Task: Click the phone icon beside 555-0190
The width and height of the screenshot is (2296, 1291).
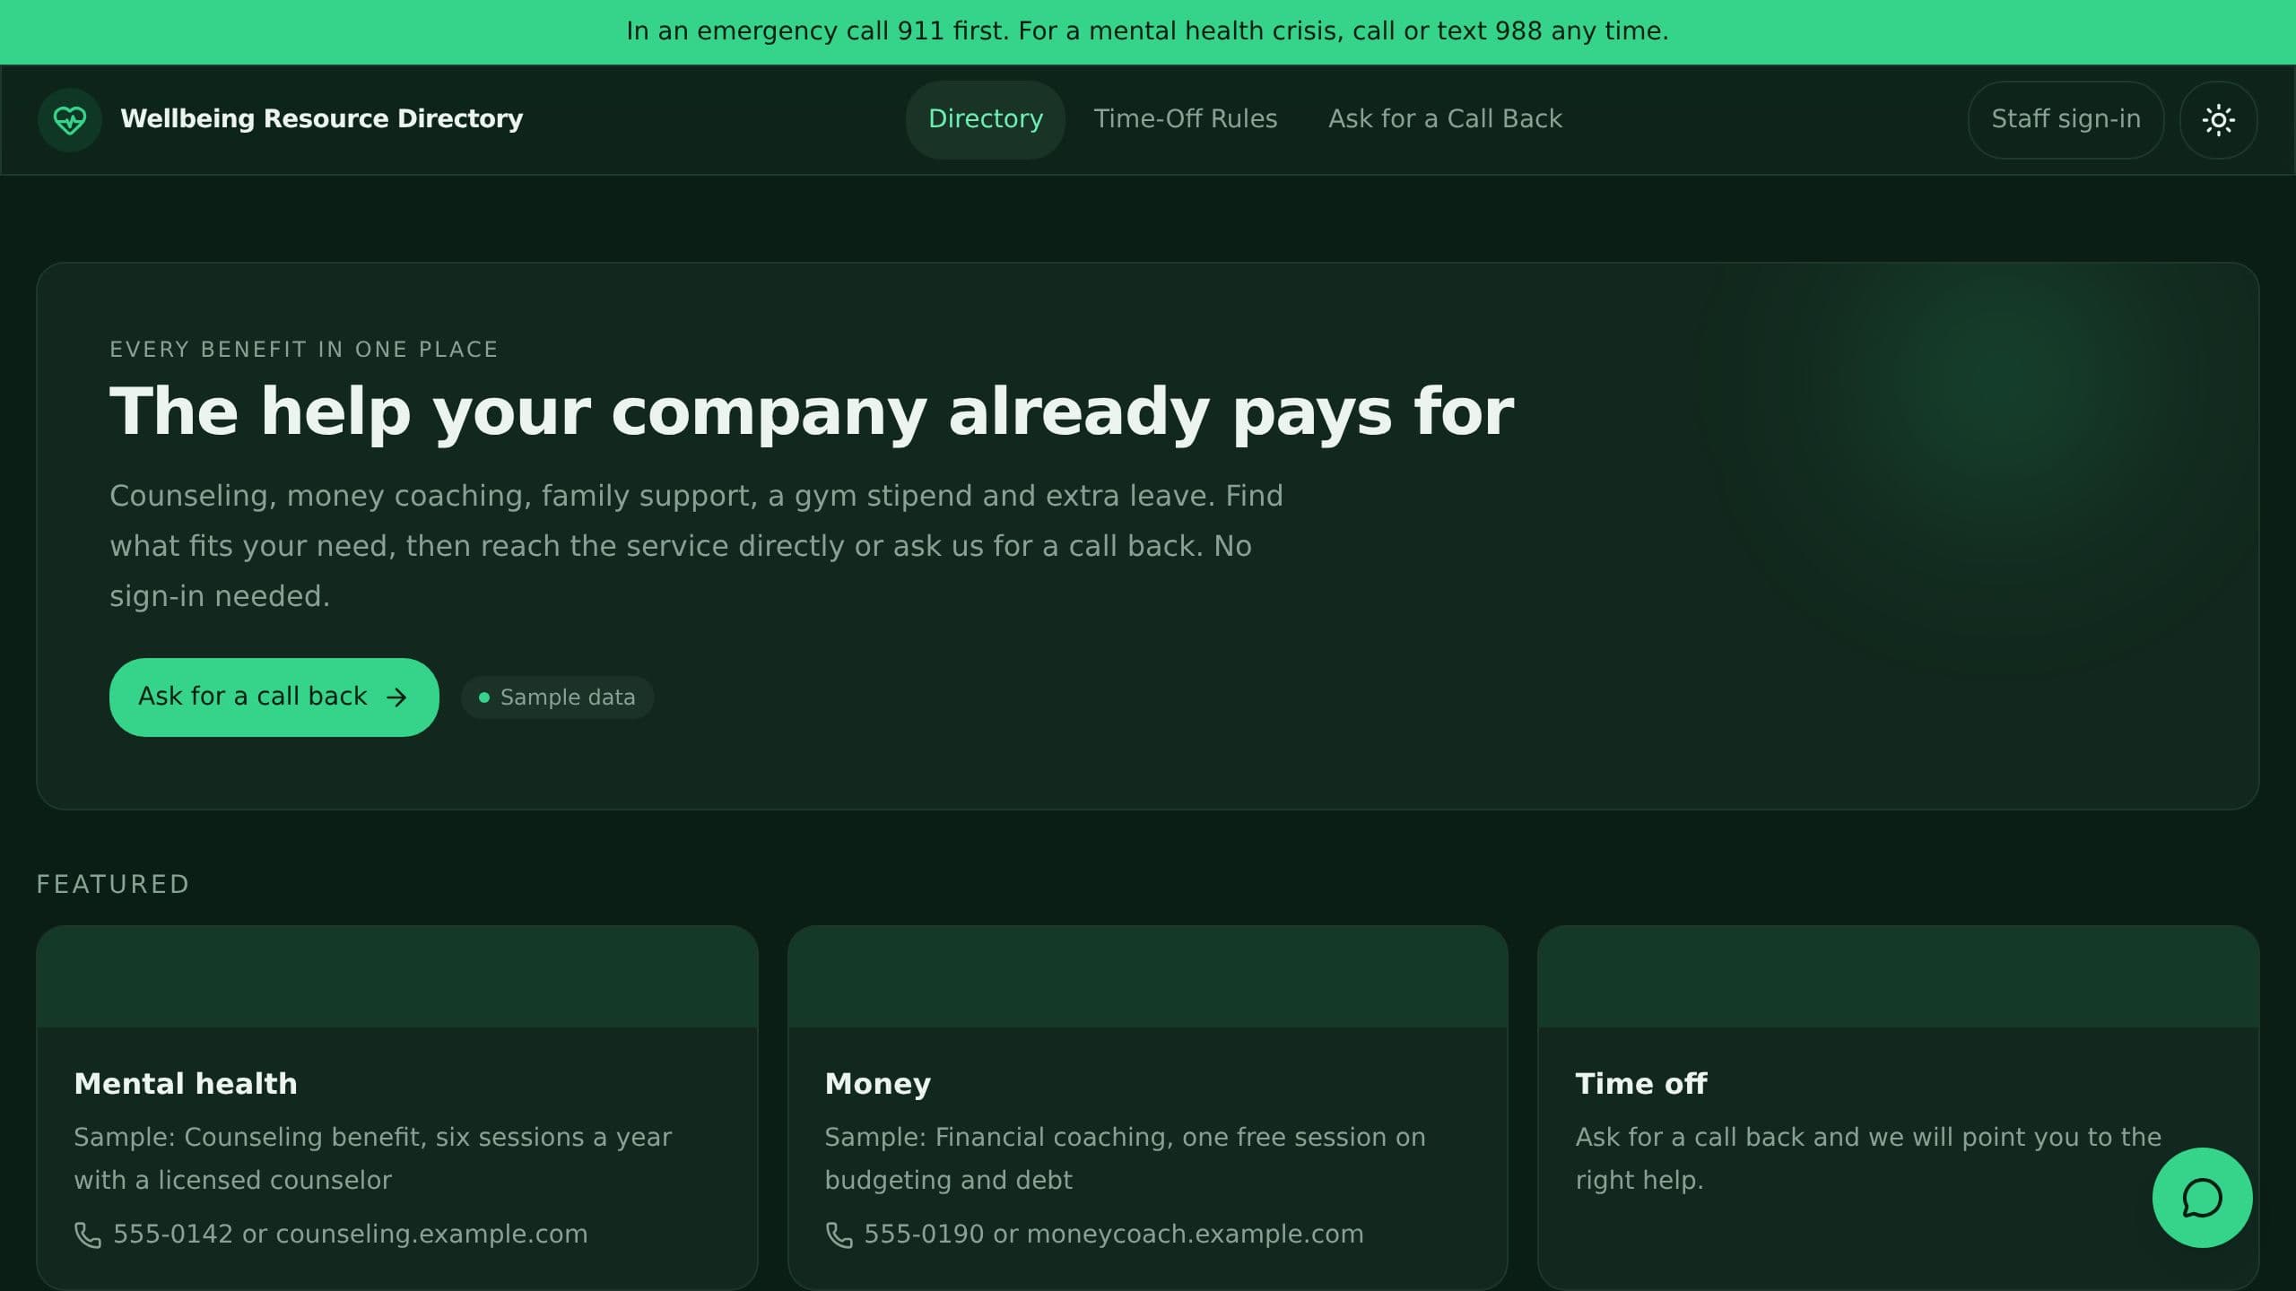Action: coord(839,1235)
